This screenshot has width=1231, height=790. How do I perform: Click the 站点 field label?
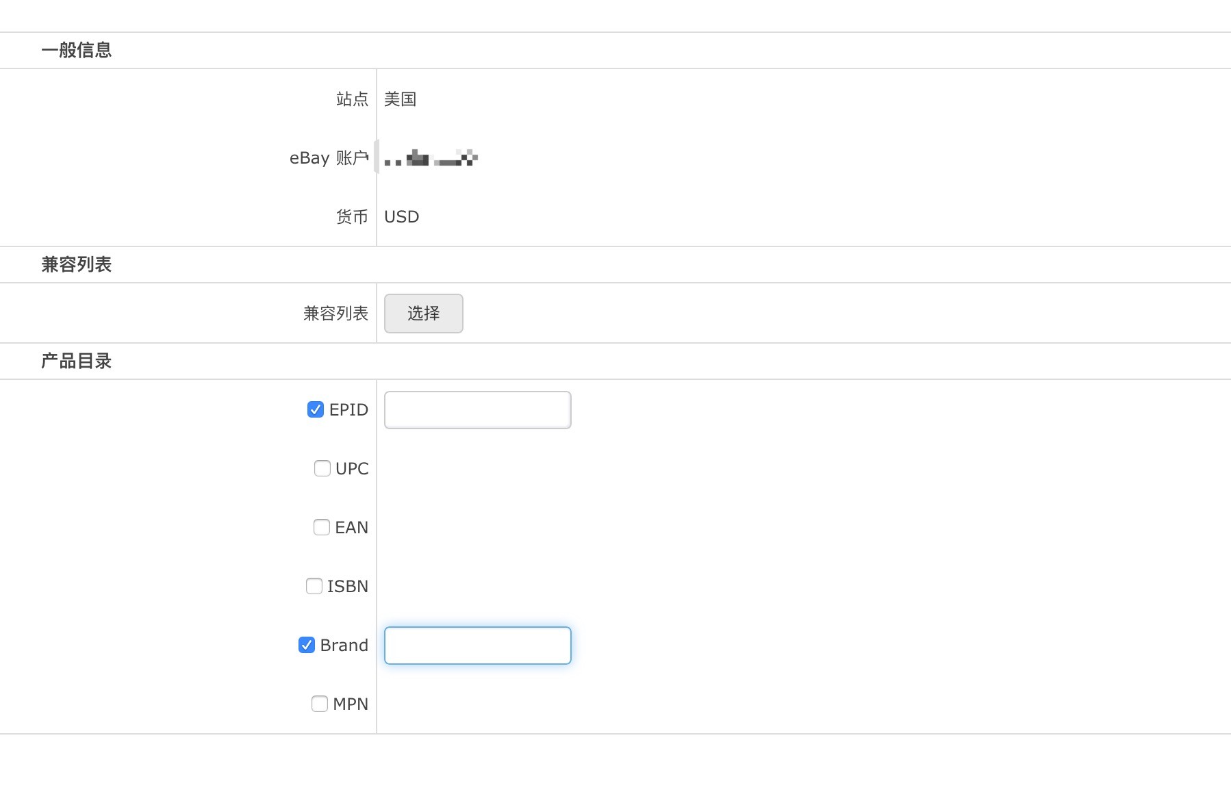coord(352,99)
